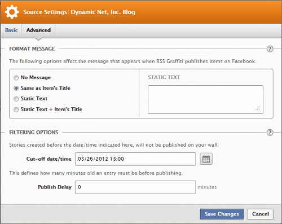
Task: Click the Publish Delay label
Action: pyautogui.click(x=55, y=187)
